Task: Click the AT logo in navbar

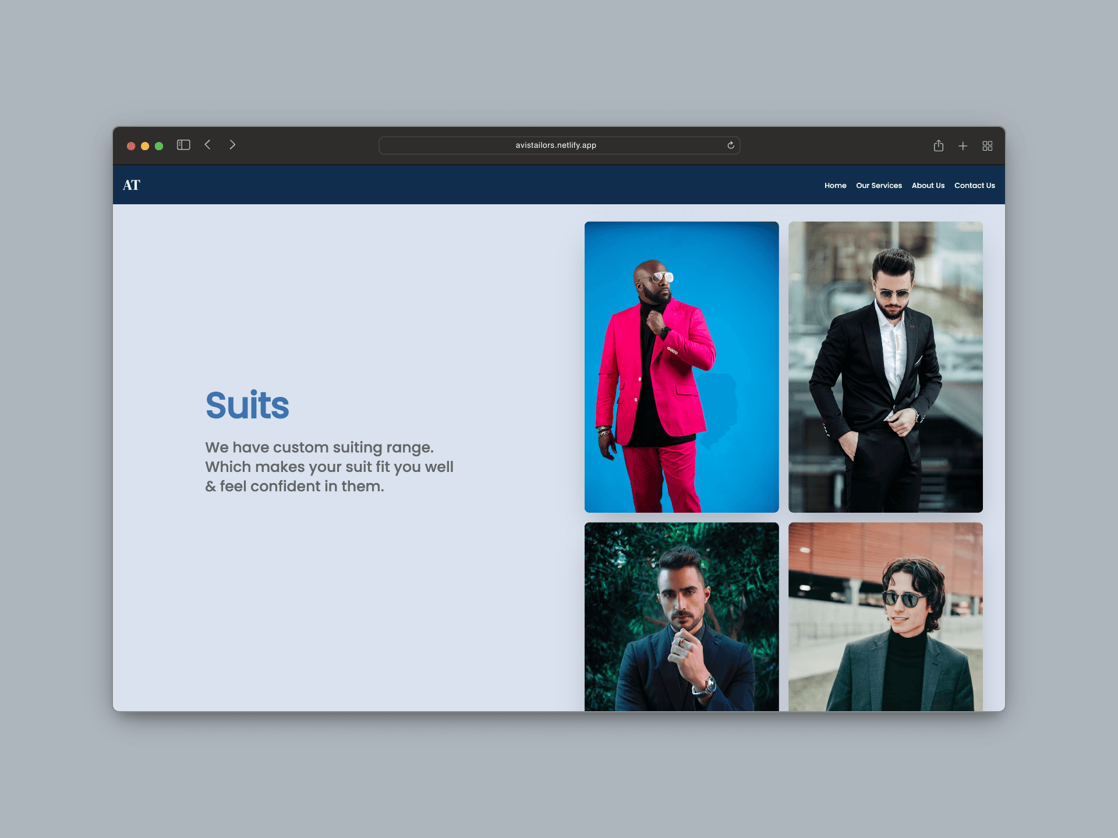Action: click(132, 185)
